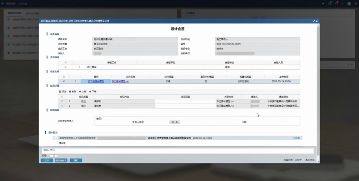This screenshot has height=181, width=359.
Task: Select the 我的待办任务 tab in background page
Action: pyautogui.click(x=15, y=13)
